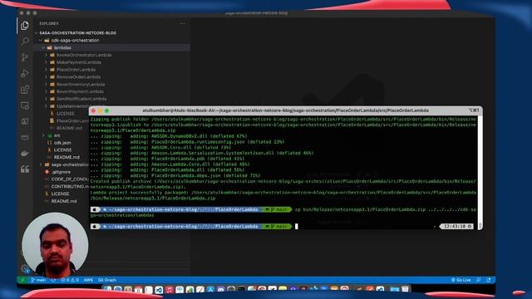Click the green remote indicator in status bar
Image resolution: width=532 pixels, height=299 pixels.
tap(22, 280)
